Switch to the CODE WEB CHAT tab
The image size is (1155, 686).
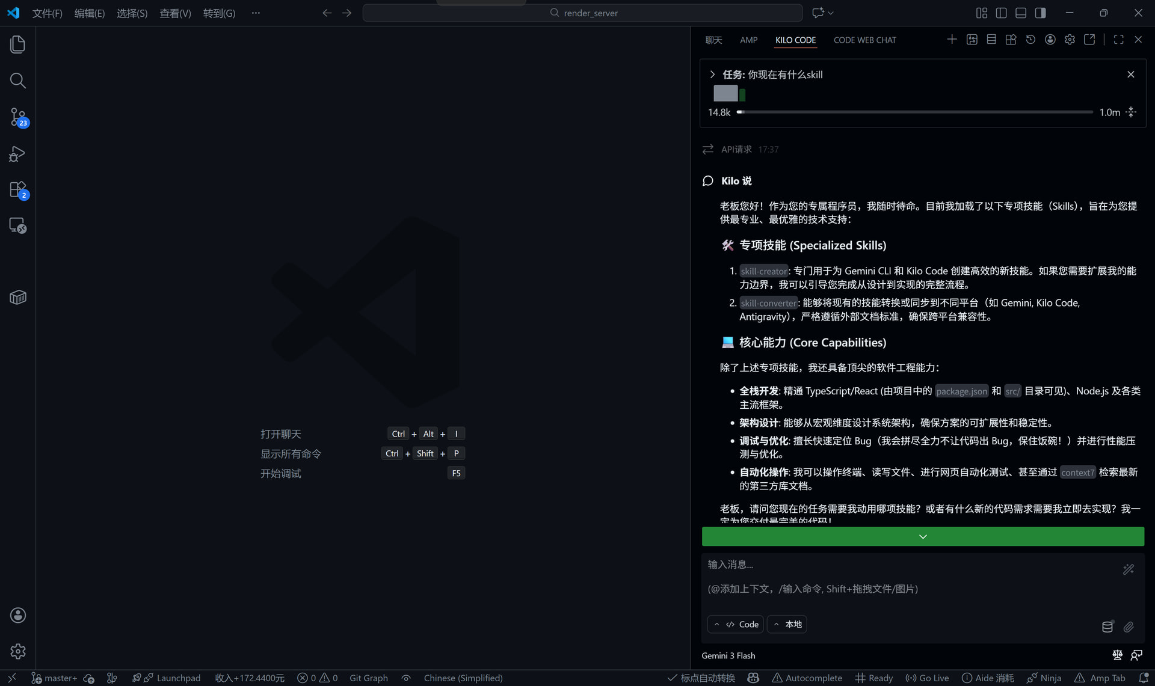pos(864,40)
